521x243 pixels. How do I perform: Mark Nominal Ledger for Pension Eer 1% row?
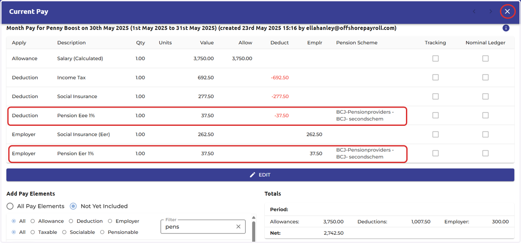tap(485, 153)
